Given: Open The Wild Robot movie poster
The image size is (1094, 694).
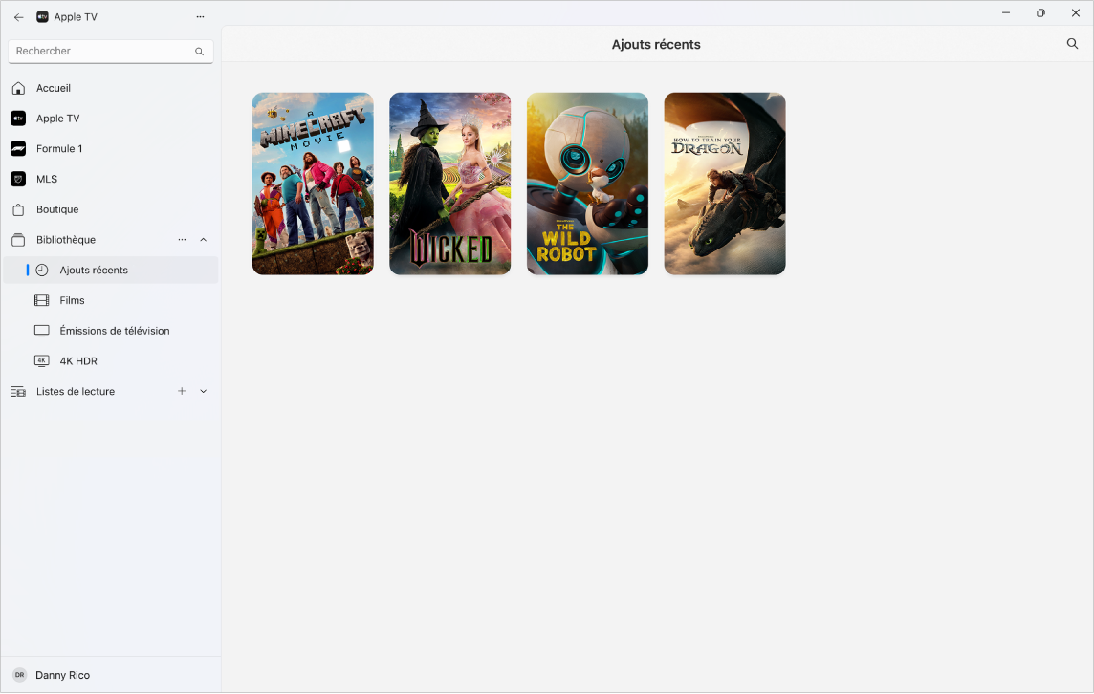Looking at the screenshot, I should 587,184.
